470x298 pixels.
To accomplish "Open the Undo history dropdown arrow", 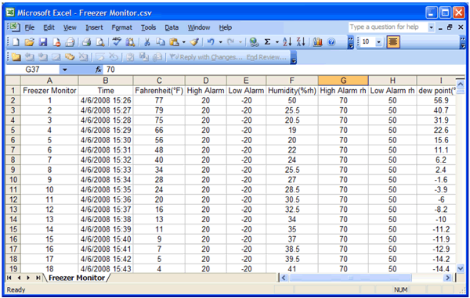I will tap(221, 42).
